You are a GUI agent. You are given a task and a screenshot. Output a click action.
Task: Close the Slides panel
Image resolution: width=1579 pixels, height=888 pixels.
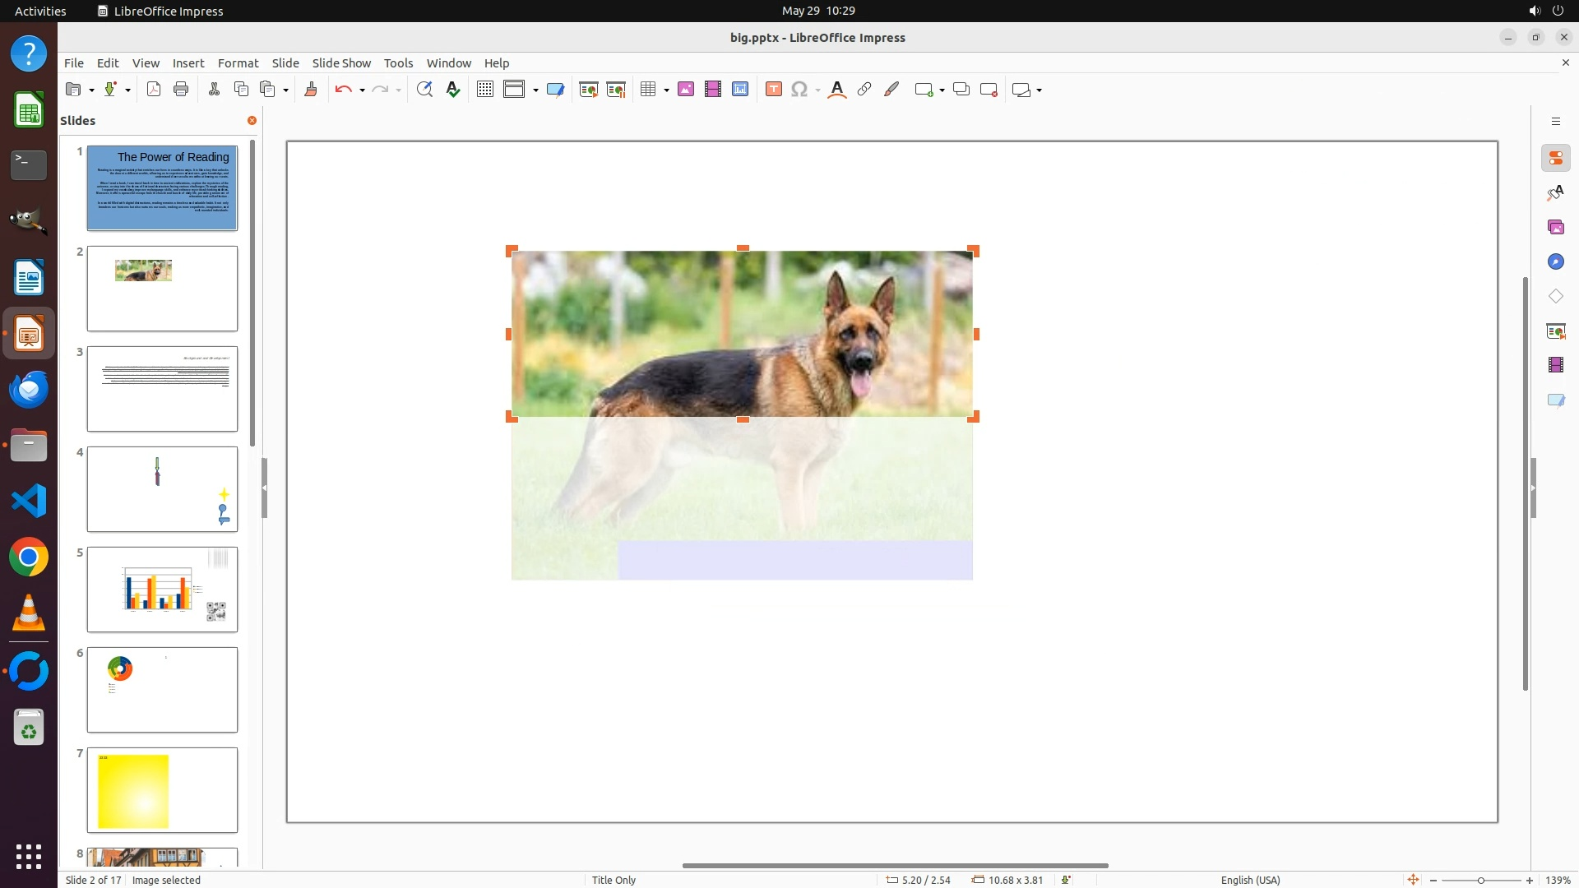click(252, 121)
